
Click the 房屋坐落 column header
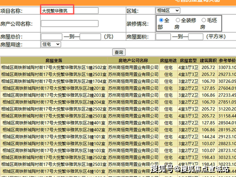click(x=54, y=60)
